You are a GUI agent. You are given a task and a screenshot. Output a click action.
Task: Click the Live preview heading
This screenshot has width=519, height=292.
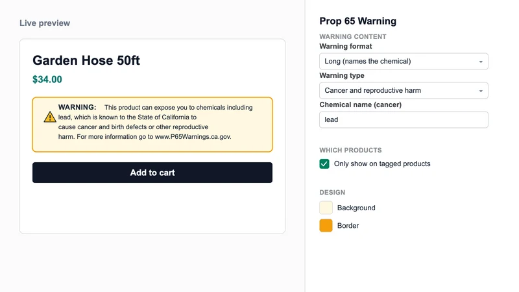pos(45,23)
